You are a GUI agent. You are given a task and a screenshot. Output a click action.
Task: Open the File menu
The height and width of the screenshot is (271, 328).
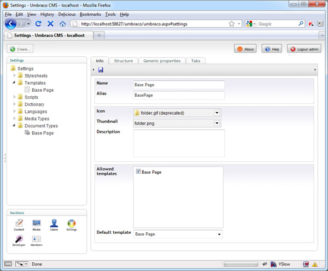[8, 14]
